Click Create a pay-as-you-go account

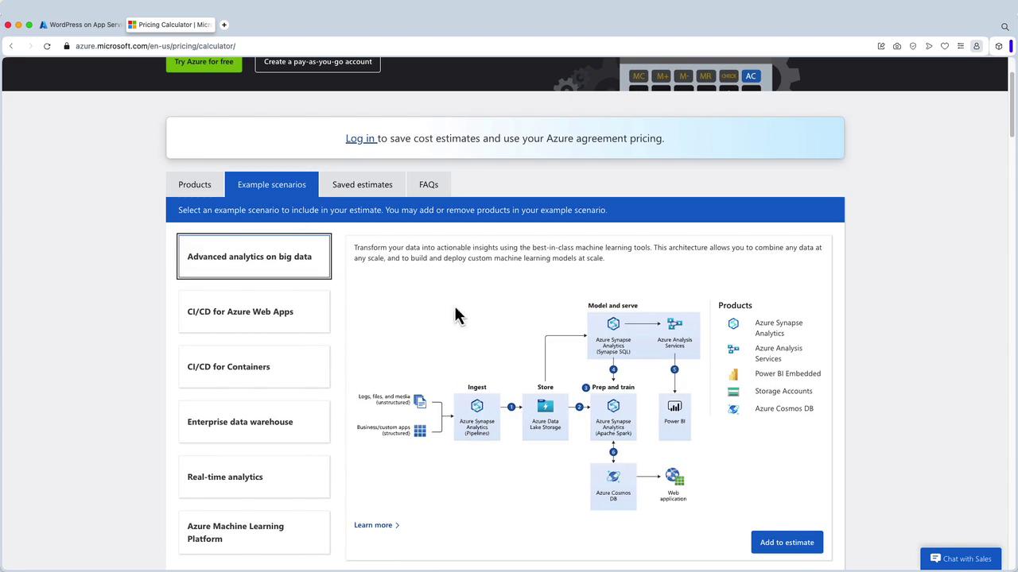(x=318, y=63)
